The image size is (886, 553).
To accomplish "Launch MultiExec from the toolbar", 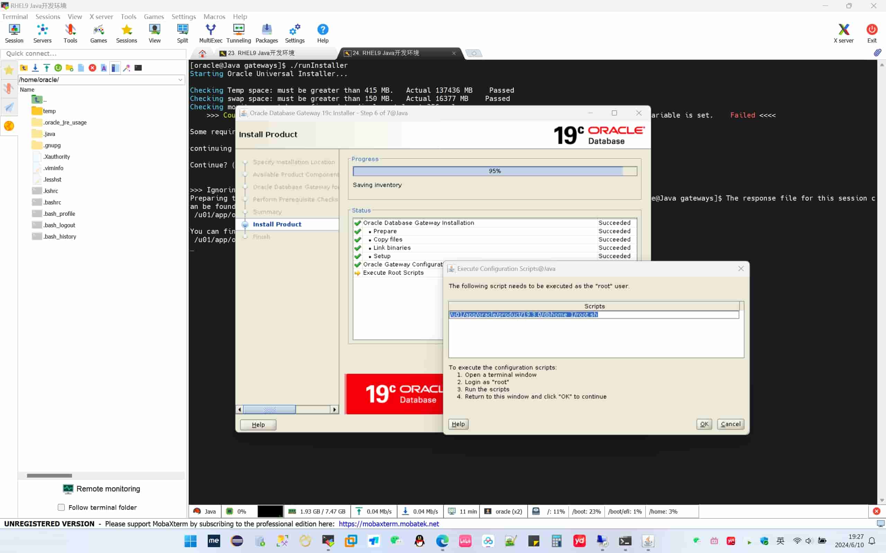I will pyautogui.click(x=211, y=33).
